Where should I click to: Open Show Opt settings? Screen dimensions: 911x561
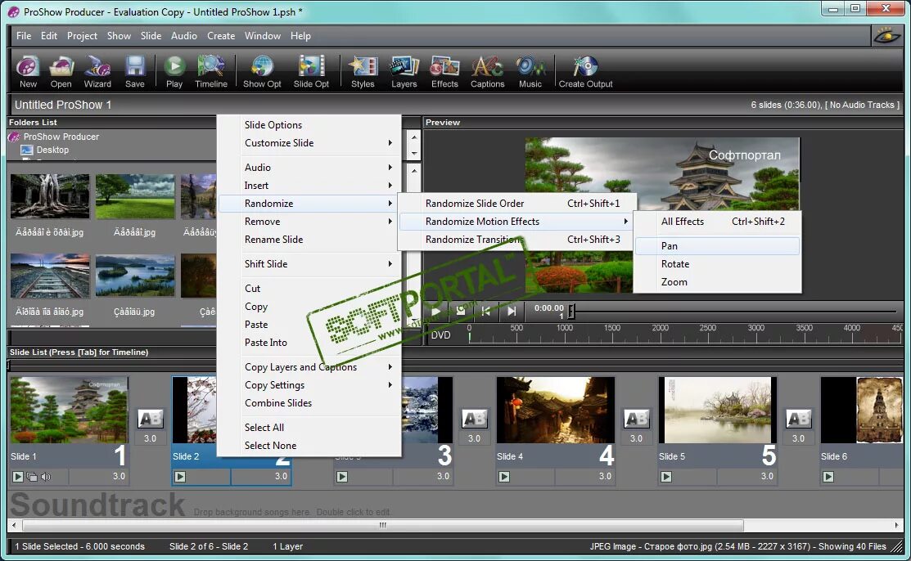pyautogui.click(x=262, y=71)
